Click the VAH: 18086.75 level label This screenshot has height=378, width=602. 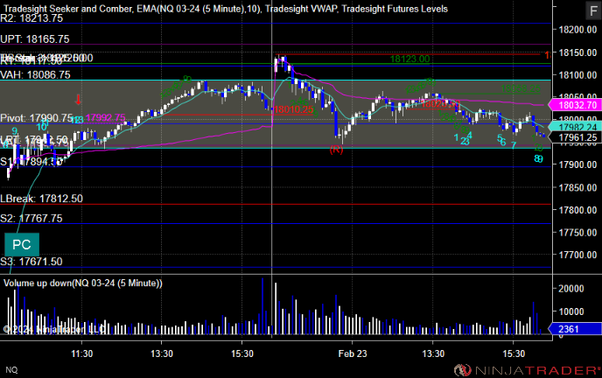35,74
